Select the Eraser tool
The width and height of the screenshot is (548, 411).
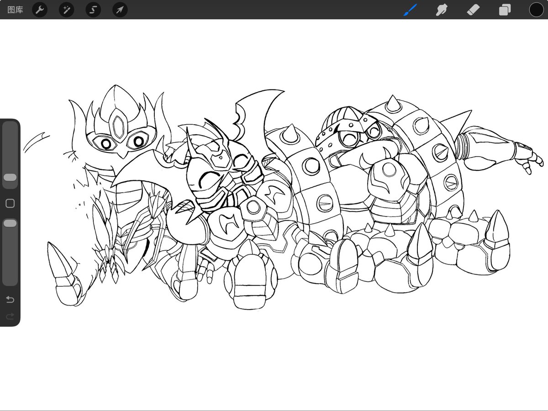pos(474,10)
